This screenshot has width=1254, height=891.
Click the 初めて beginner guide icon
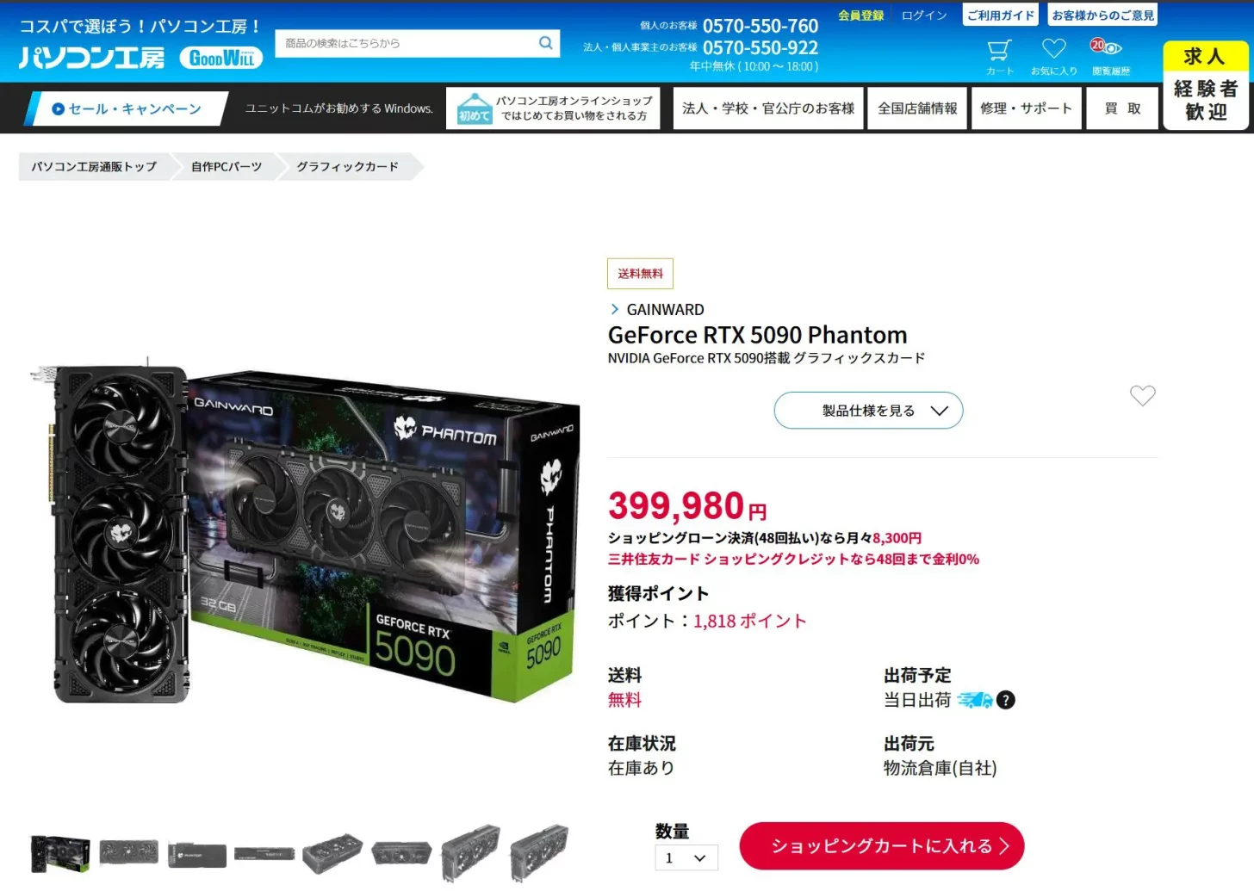[x=475, y=108]
